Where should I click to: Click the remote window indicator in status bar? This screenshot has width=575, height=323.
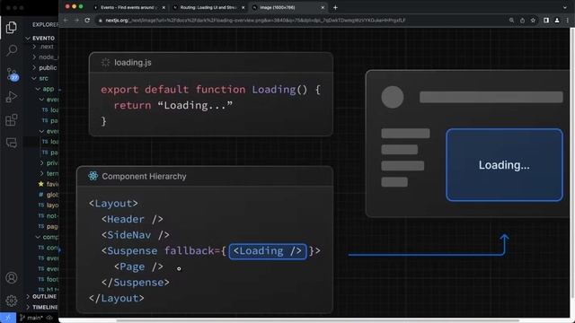(x=8, y=318)
